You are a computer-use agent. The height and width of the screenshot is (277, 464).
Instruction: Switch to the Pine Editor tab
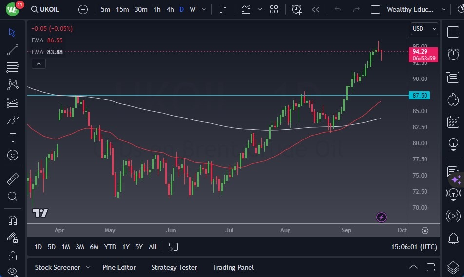(119, 267)
